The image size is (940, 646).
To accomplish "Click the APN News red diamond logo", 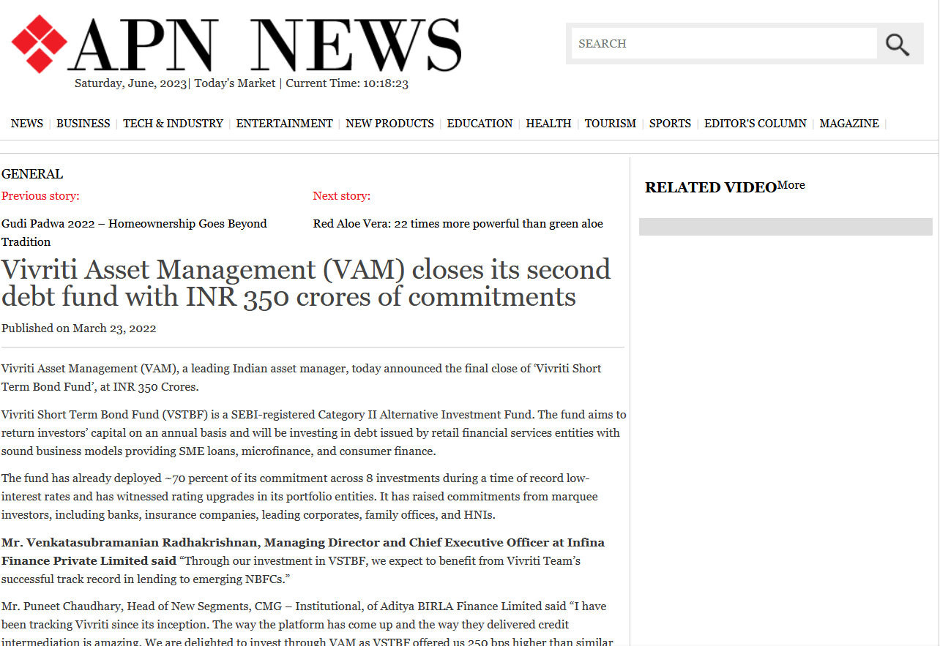I will [x=39, y=44].
